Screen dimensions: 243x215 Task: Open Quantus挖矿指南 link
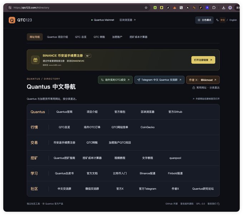click(x=64, y=158)
